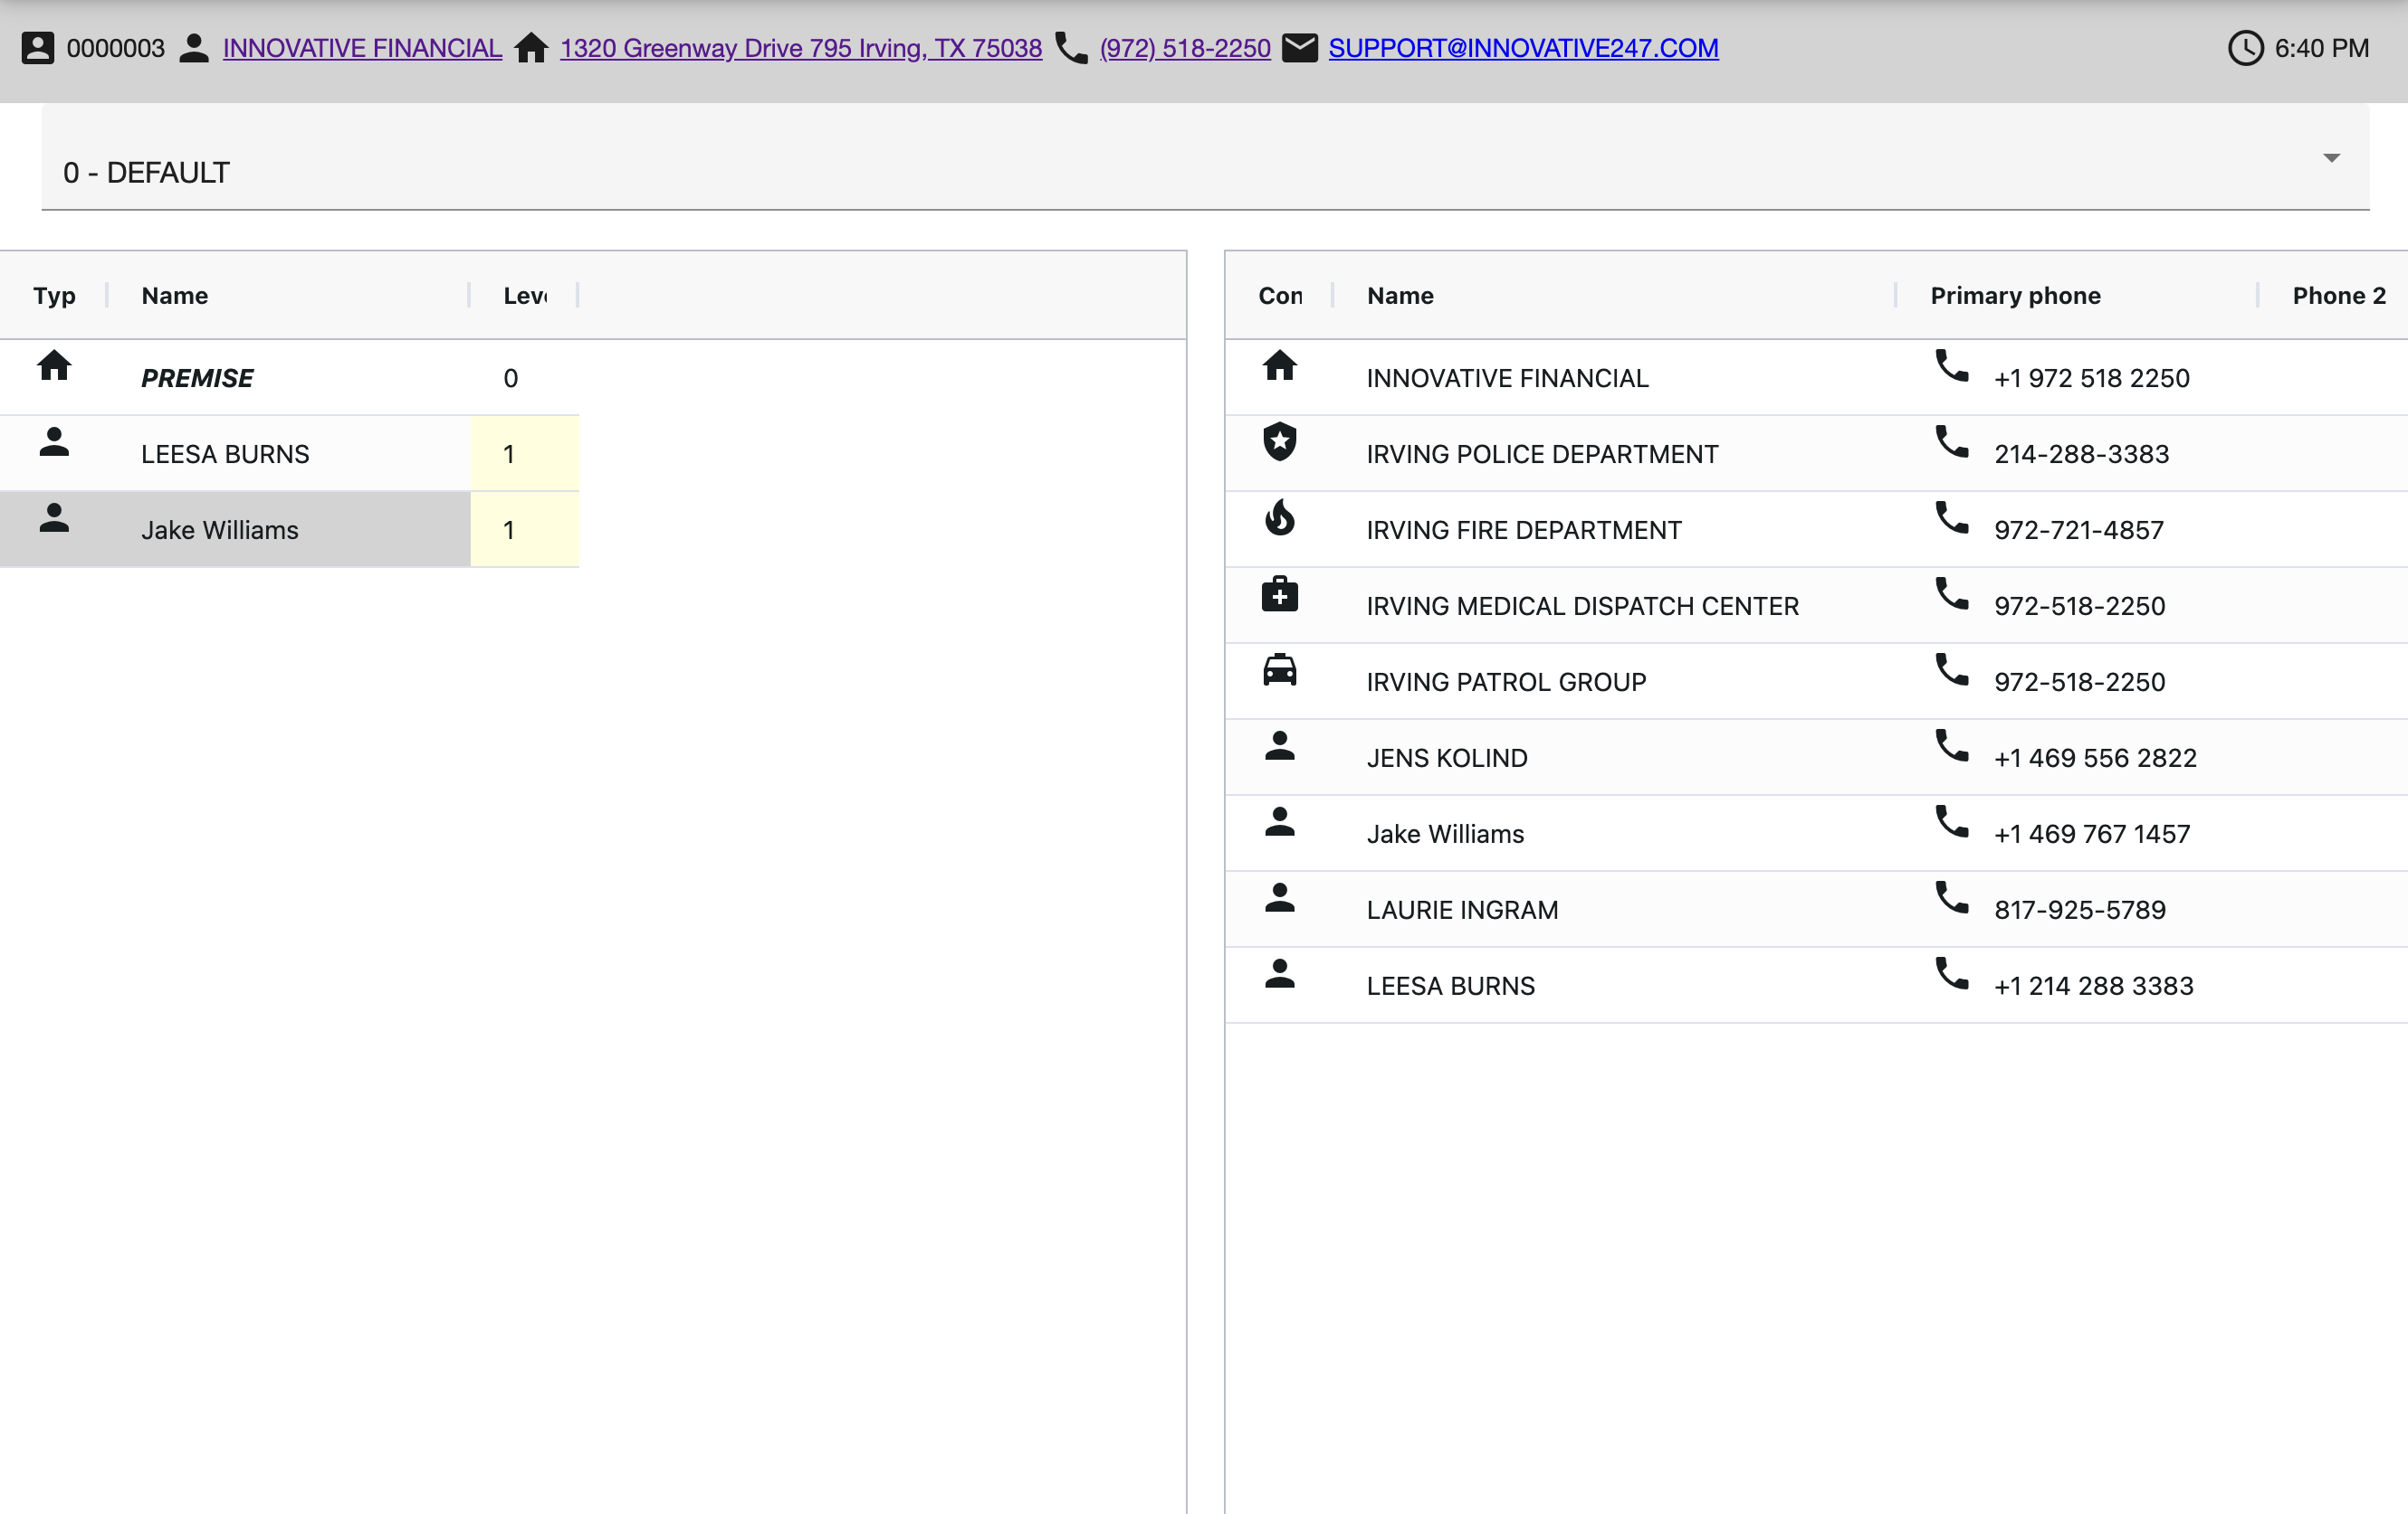Call the (972) 518-2250 header link
The image size is (2408, 1514).
[x=1185, y=48]
